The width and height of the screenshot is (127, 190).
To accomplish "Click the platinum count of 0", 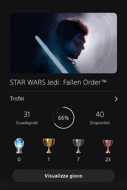I will [x=19, y=160].
